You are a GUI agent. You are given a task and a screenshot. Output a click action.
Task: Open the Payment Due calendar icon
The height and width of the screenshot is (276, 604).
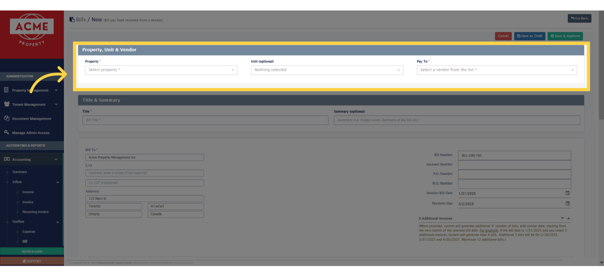pos(568,203)
